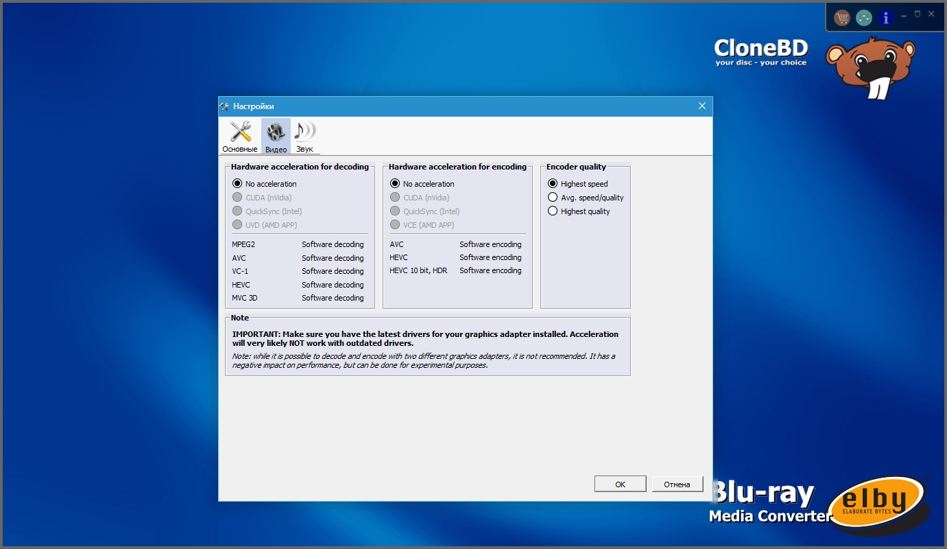Confirm settings with OK button
The image size is (947, 549).
tap(620, 484)
